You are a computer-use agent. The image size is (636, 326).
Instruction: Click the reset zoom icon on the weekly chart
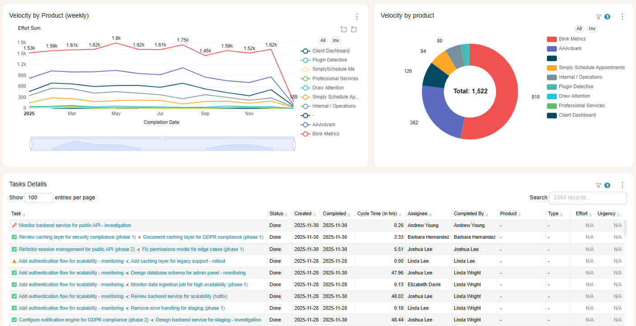point(354,29)
